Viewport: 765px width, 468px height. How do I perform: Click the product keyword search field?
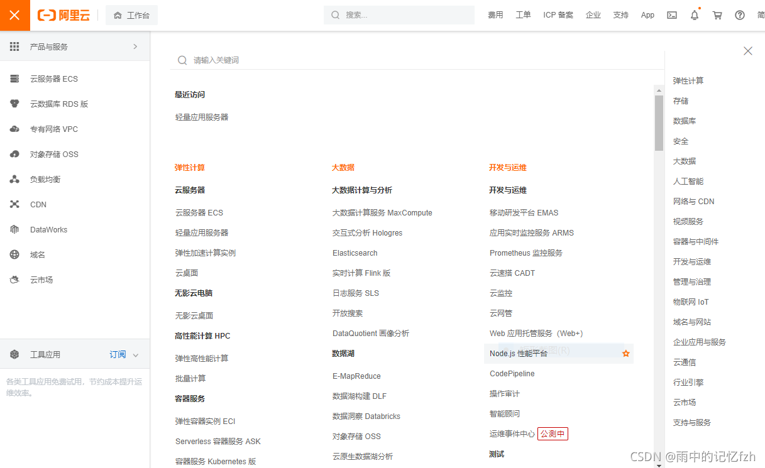[417, 60]
